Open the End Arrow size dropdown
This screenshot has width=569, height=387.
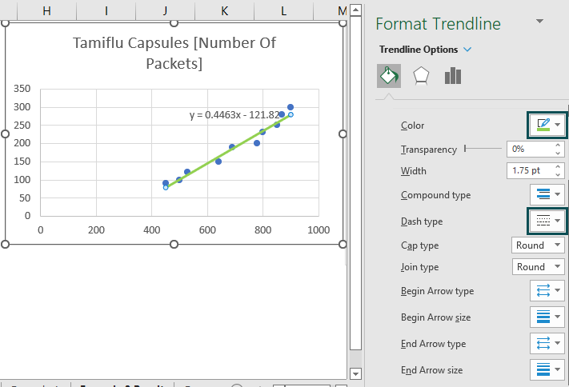click(547, 370)
